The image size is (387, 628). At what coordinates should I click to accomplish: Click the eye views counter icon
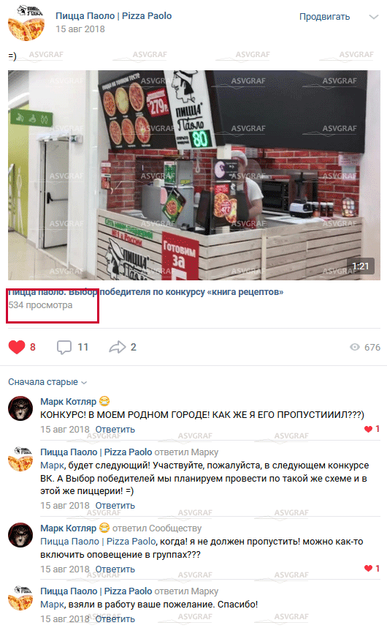355,347
